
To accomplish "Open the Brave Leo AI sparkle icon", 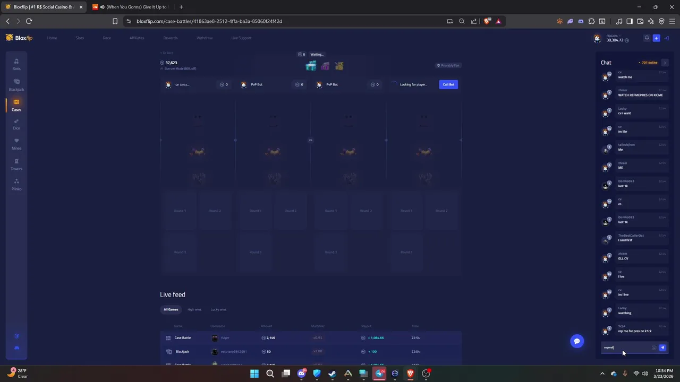I will (651, 21).
